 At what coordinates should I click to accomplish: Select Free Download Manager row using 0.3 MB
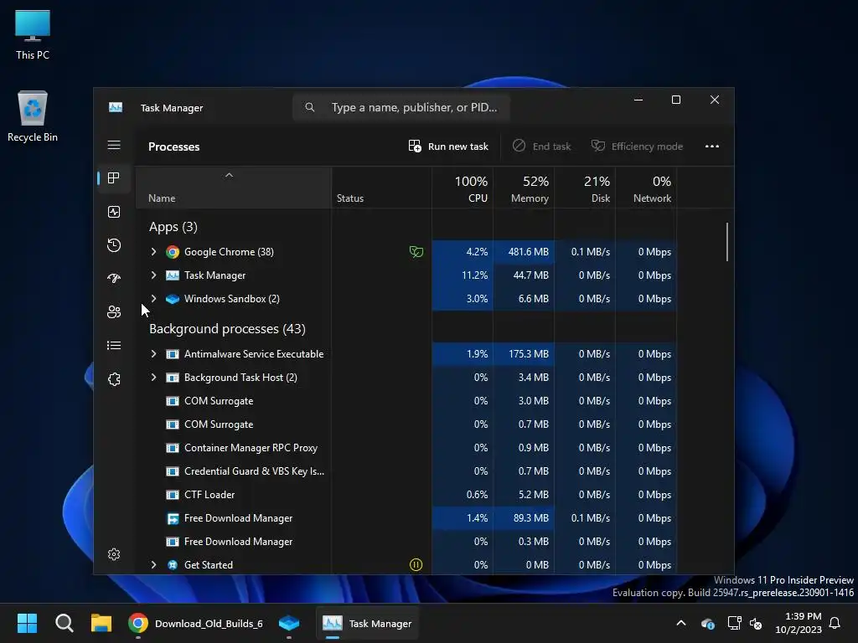pos(406,542)
